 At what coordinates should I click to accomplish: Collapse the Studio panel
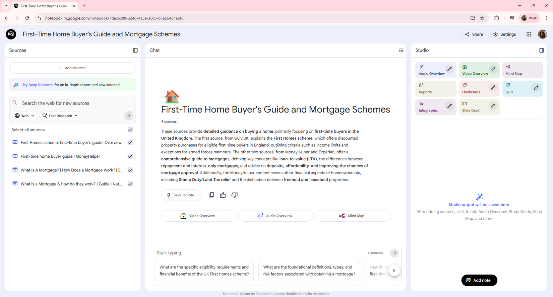tap(541, 50)
